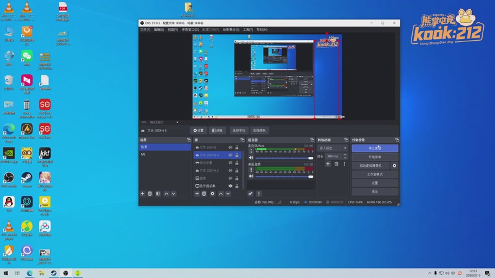Move the selected scene up

point(166,193)
